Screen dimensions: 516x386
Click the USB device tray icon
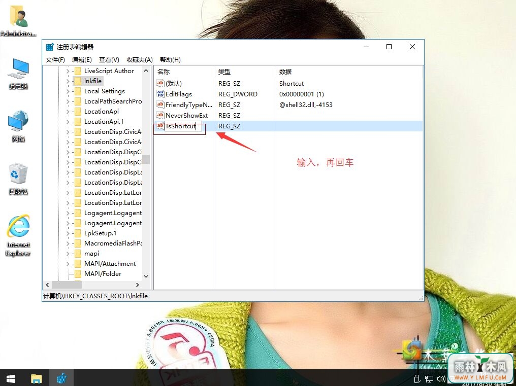tap(417, 379)
